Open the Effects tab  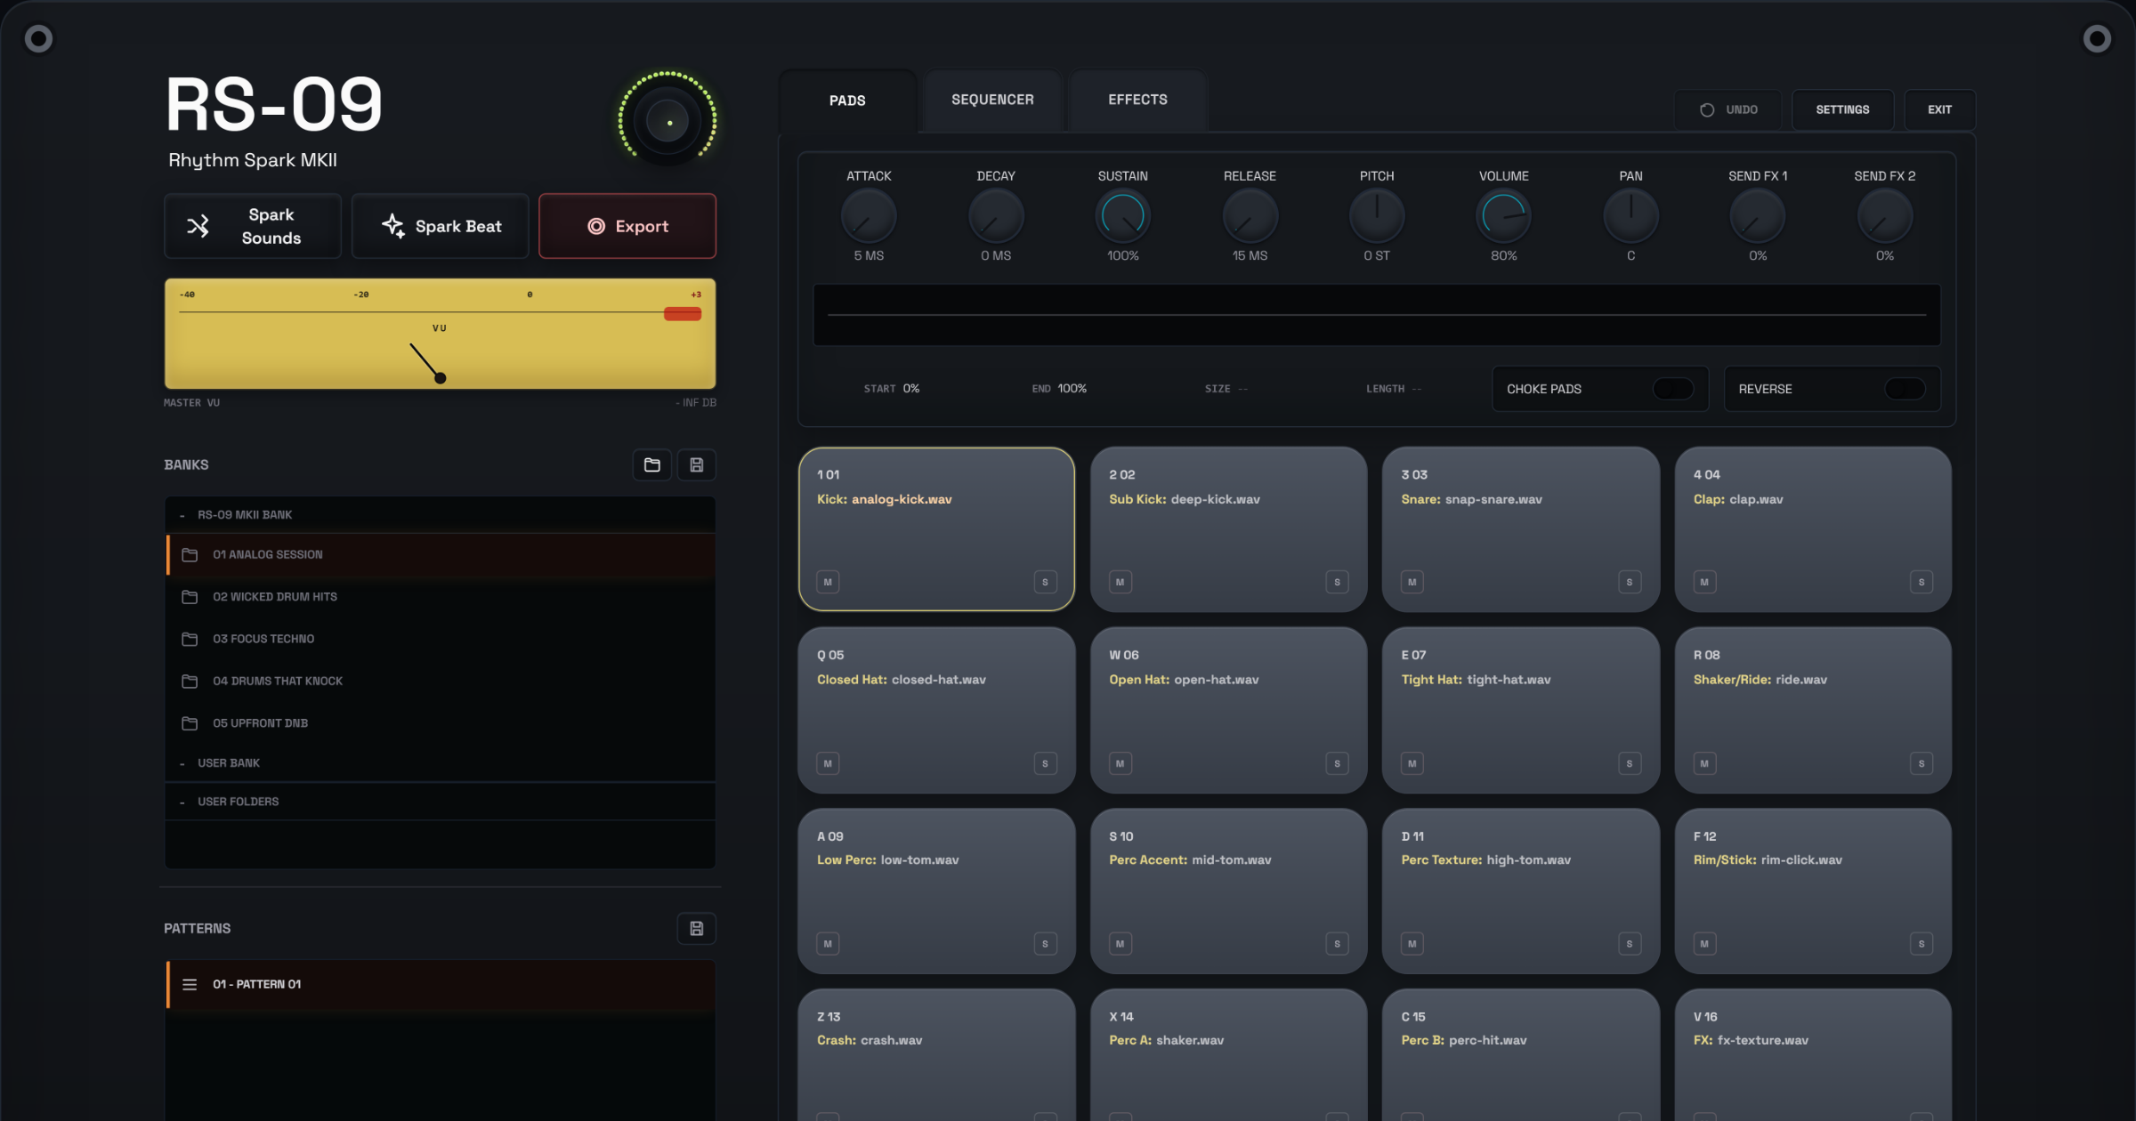pos(1137,100)
